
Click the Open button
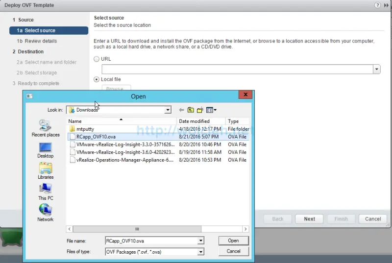click(233, 240)
